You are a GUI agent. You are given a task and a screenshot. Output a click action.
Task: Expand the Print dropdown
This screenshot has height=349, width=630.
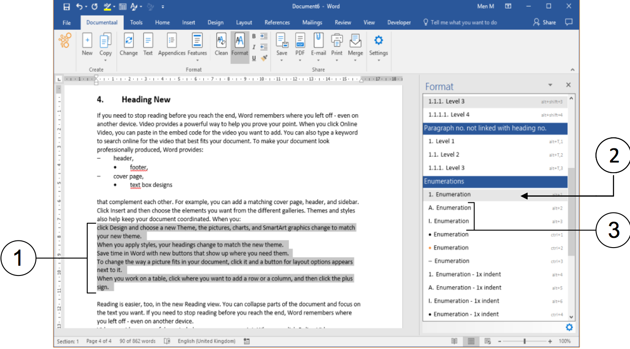point(337,60)
